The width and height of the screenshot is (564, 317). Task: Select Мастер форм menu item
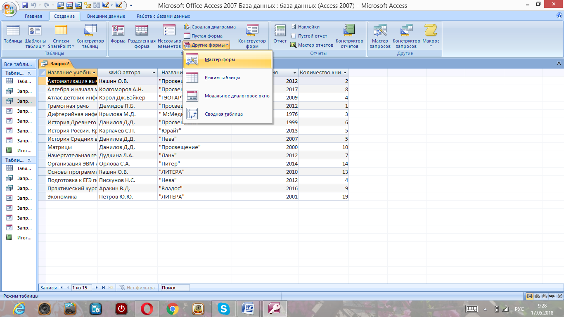point(228,59)
